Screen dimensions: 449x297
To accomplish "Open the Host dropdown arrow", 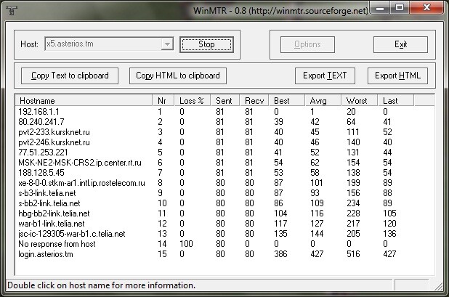I will 167,44.
